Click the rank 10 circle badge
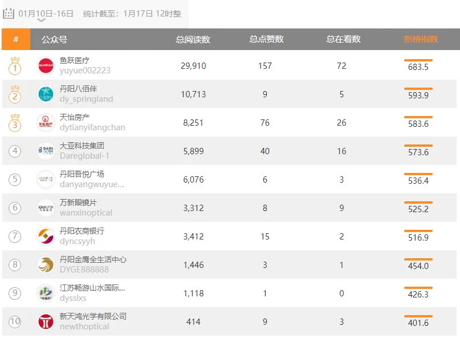 15,321
